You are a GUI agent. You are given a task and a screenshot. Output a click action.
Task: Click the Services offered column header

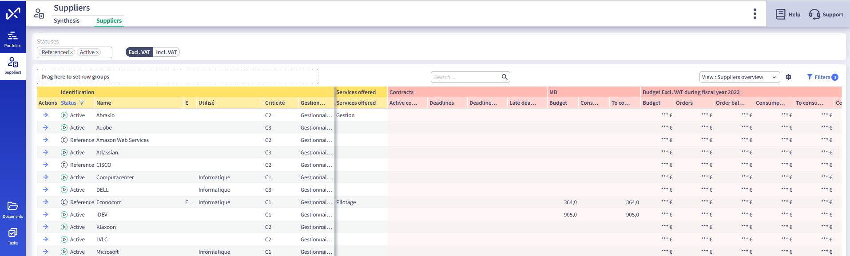361,102
